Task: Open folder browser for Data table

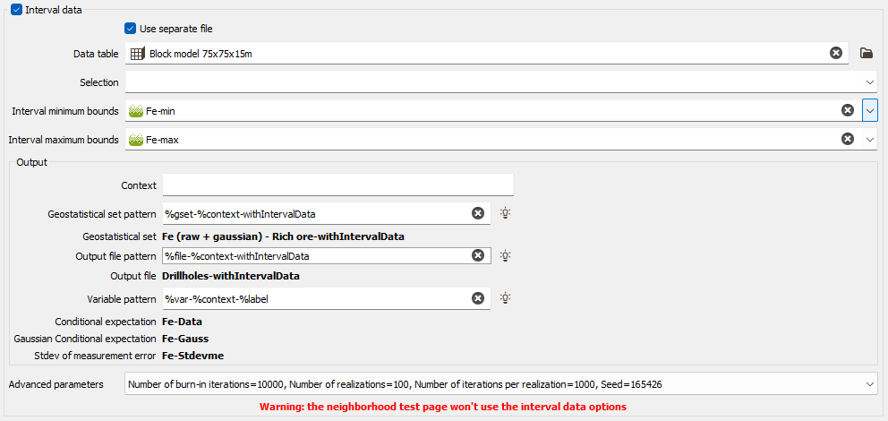Action: click(x=866, y=53)
